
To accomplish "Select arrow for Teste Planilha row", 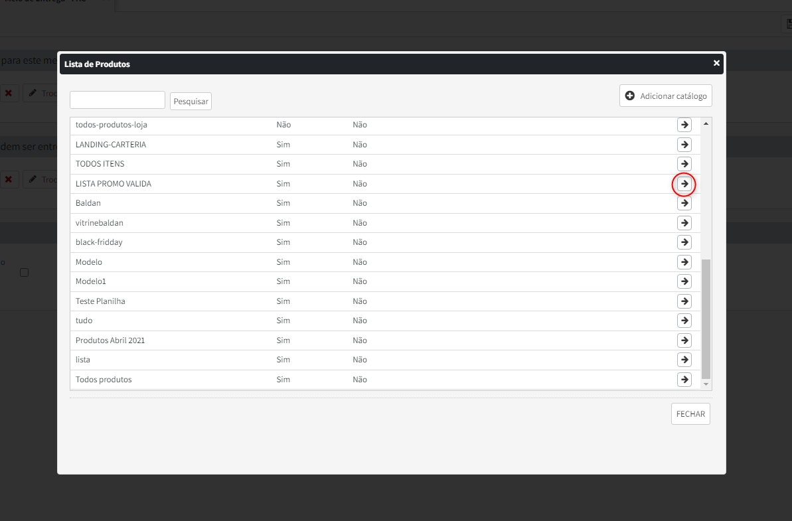I will click(684, 301).
